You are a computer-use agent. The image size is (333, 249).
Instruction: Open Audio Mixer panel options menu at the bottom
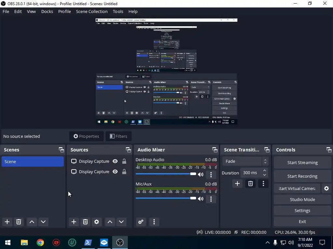pos(154,222)
